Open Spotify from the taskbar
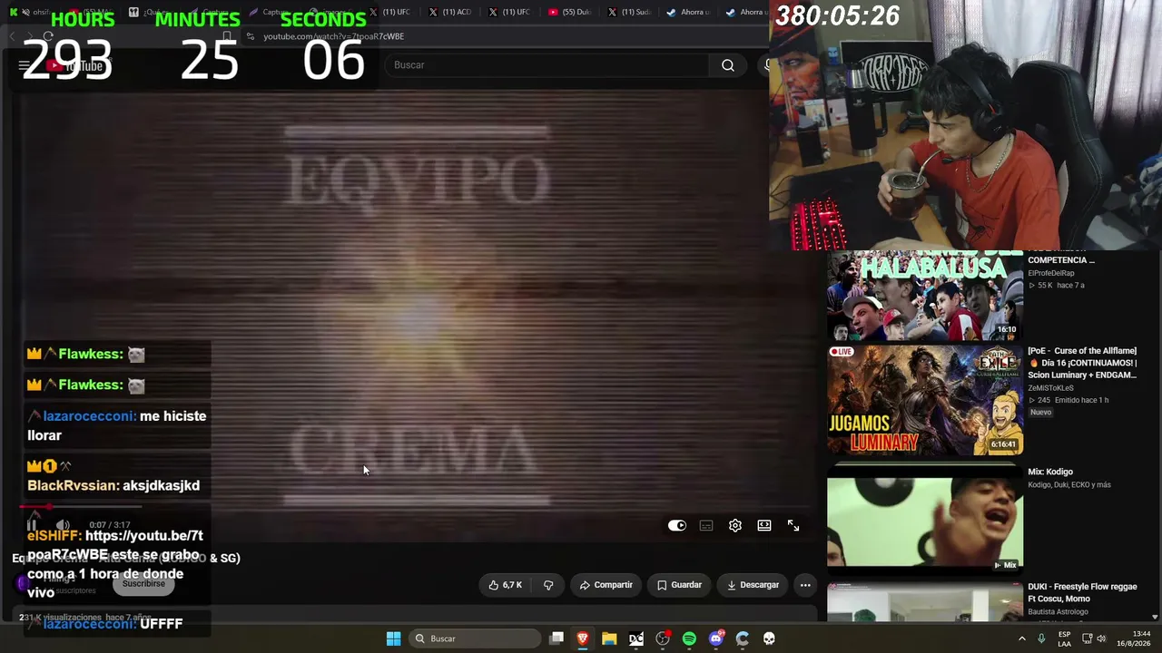This screenshot has height=653, width=1162. tap(689, 638)
